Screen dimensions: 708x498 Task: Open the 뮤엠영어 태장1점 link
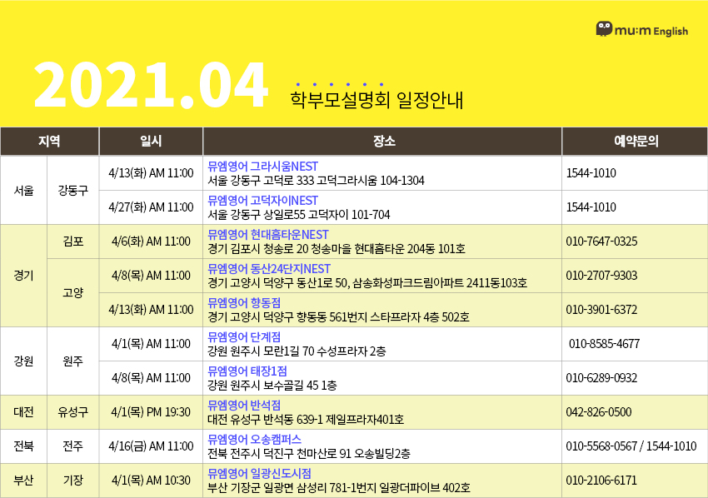point(247,371)
